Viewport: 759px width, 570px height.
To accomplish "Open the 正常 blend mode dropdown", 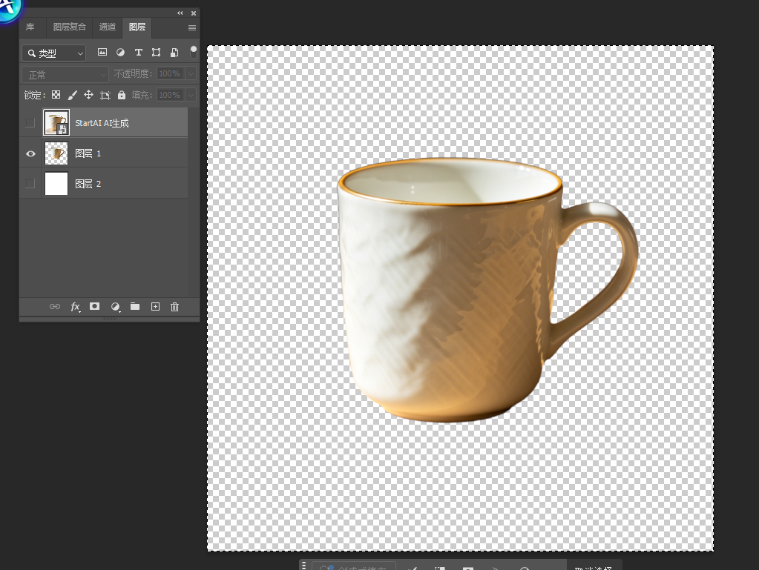I will (65, 74).
